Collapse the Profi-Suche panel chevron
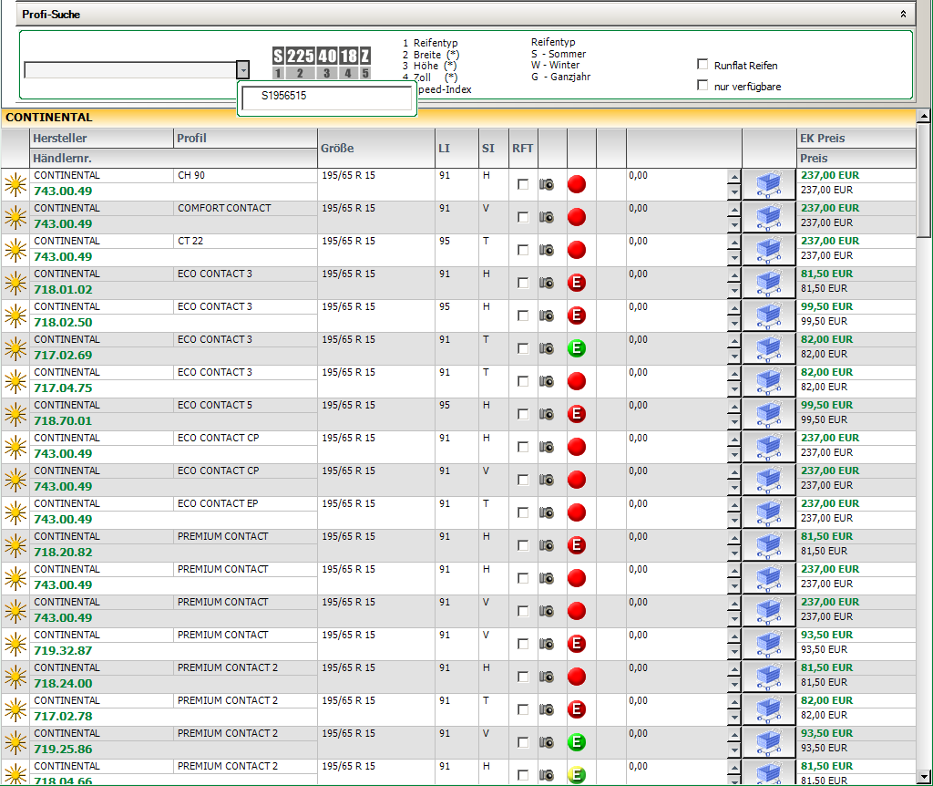This screenshot has width=933, height=786. (x=903, y=14)
